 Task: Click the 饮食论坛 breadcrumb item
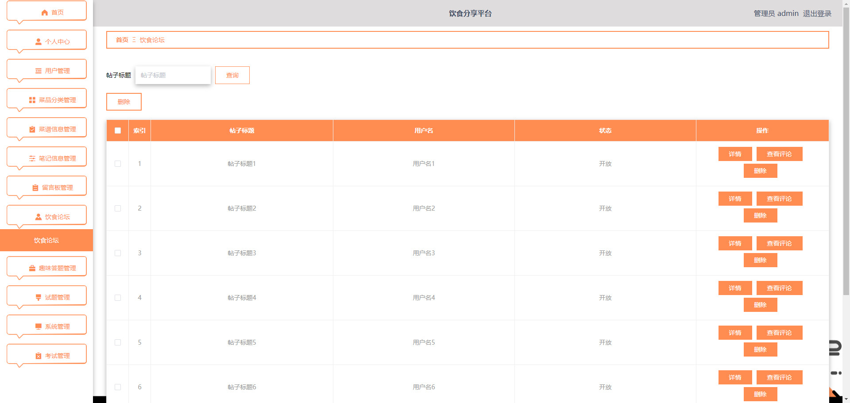152,40
